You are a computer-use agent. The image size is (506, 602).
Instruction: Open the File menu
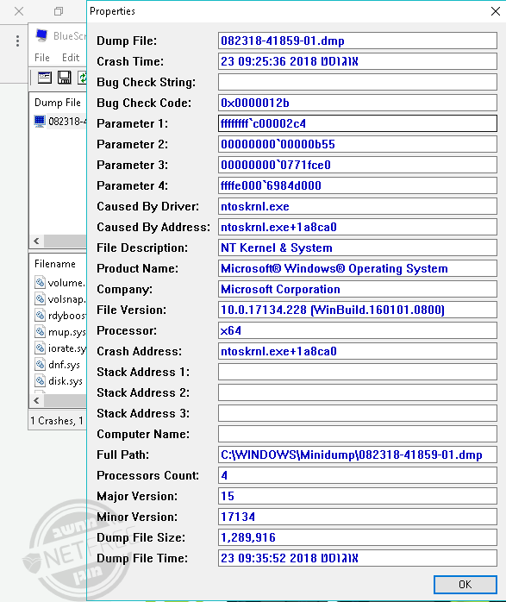click(x=42, y=58)
